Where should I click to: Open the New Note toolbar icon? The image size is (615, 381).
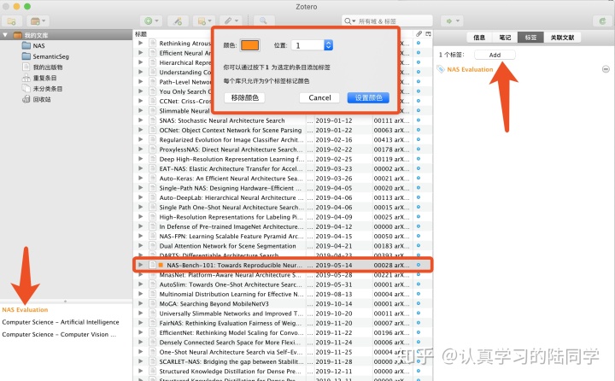click(x=204, y=21)
